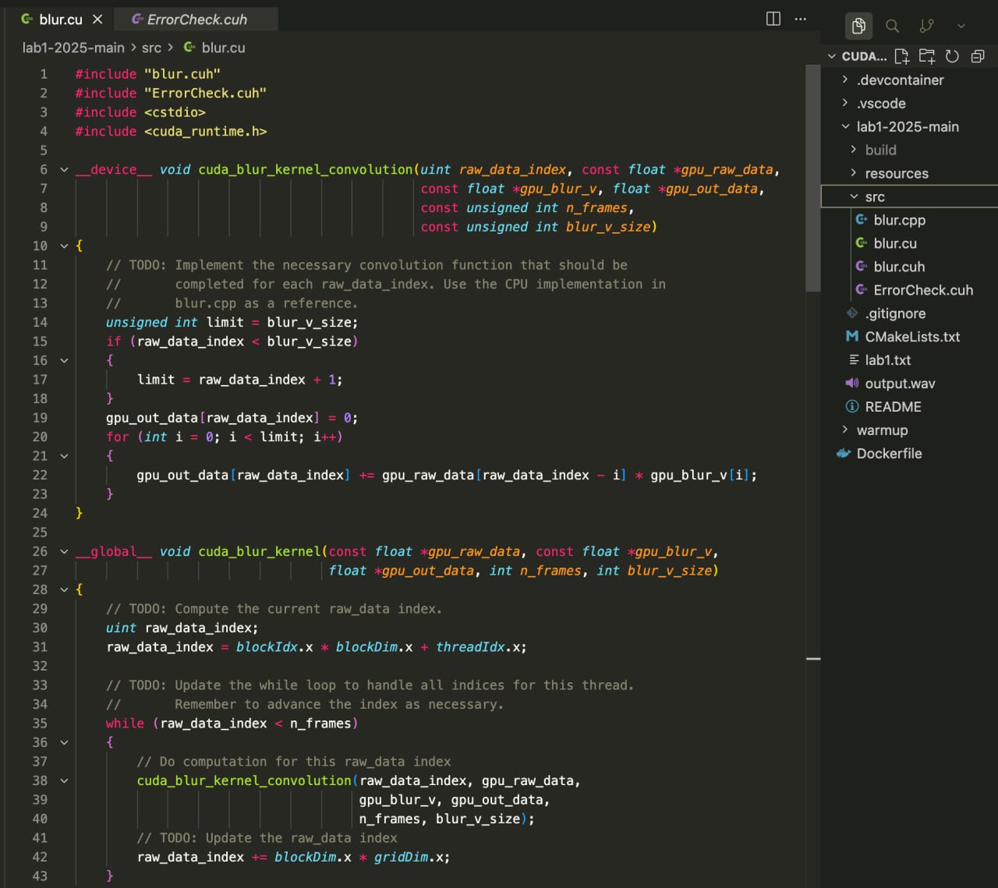Click the editor vertical scrollbar thumb
The image size is (998, 888).
[813, 178]
